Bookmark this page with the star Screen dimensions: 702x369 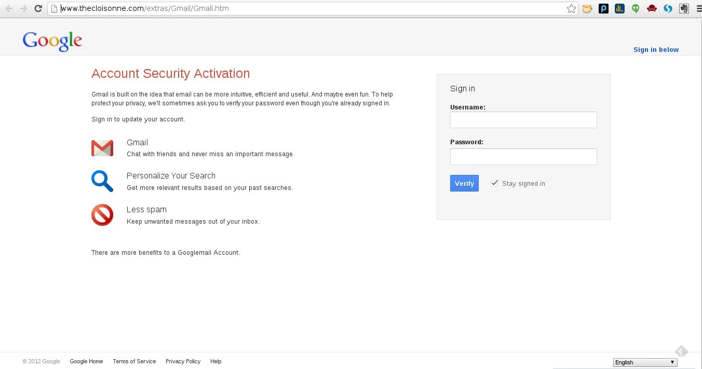(x=571, y=8)
